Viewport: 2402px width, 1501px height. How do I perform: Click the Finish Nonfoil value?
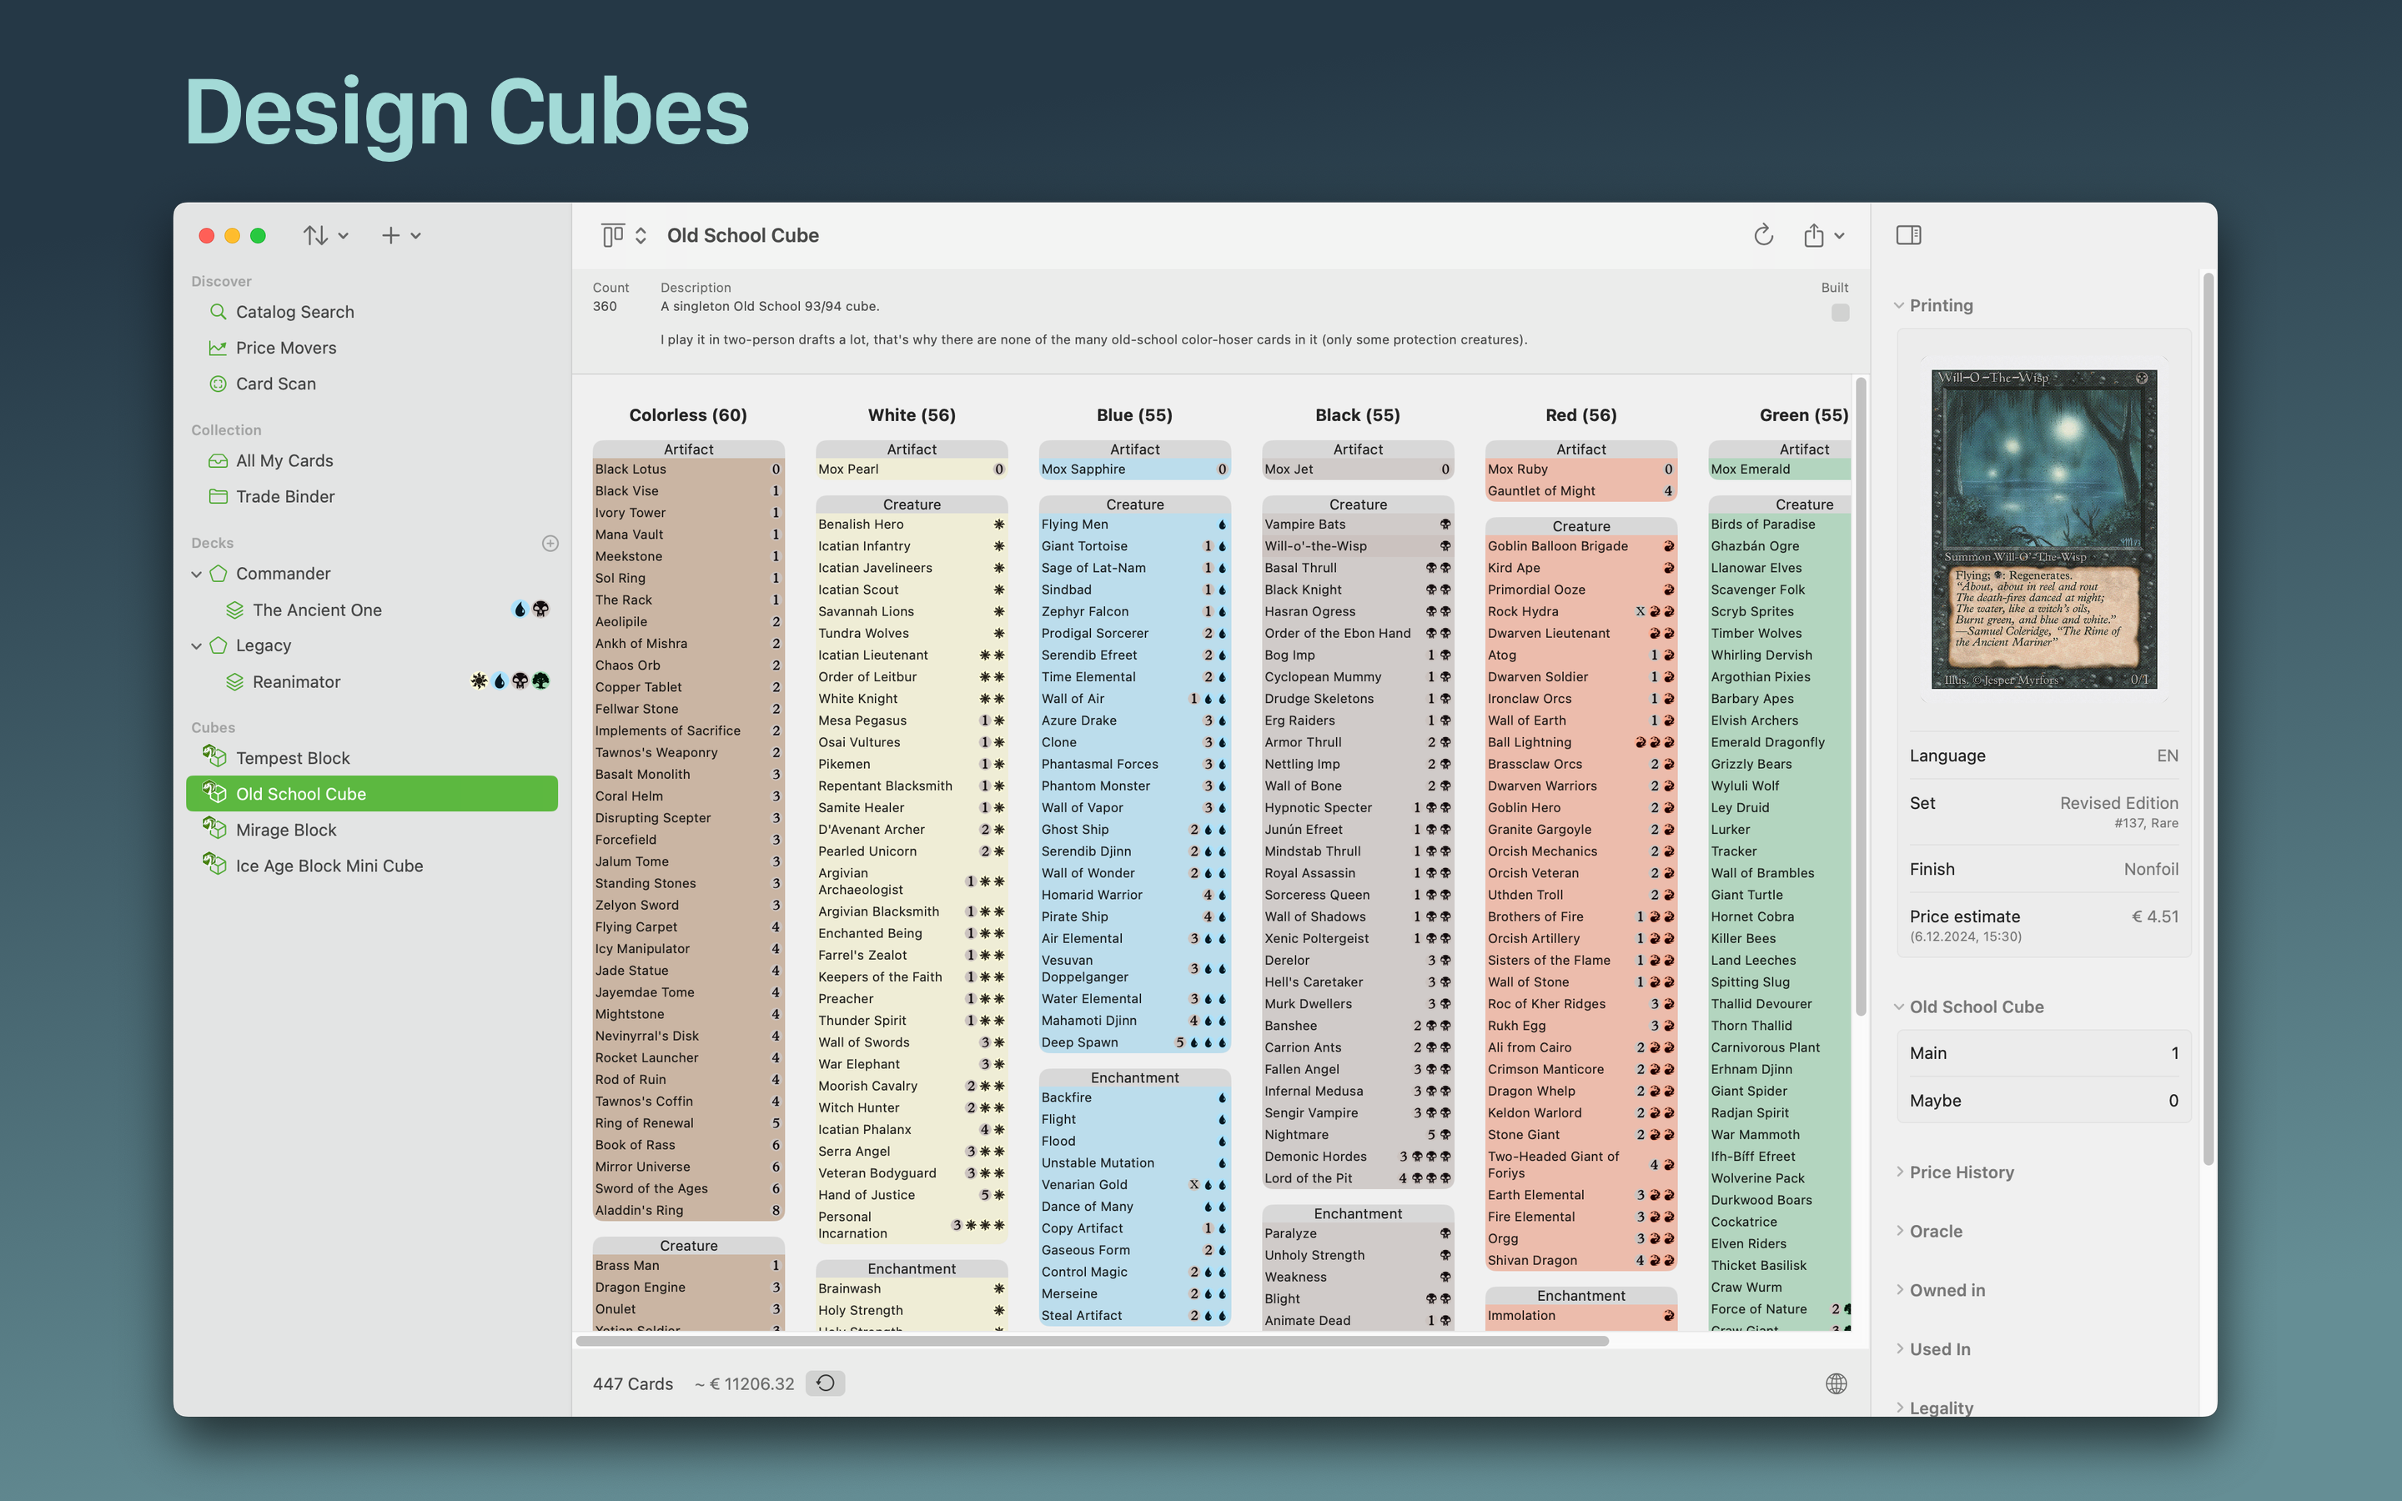tap(2151, 869)
